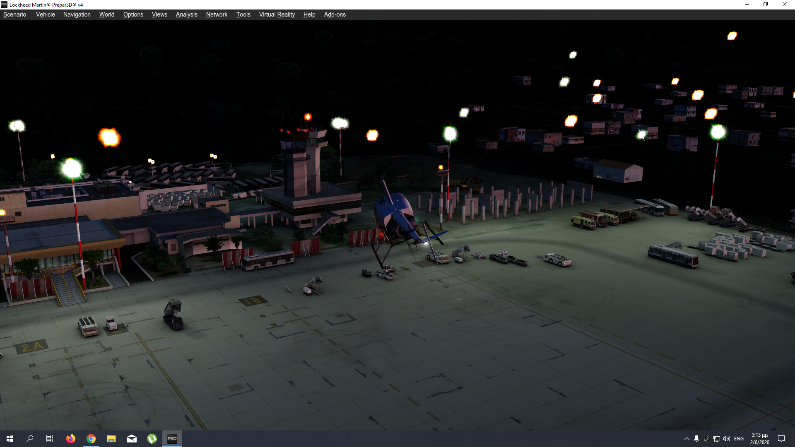Open the notification center icon
Screen dimensions: 795x447
point(781,439)
